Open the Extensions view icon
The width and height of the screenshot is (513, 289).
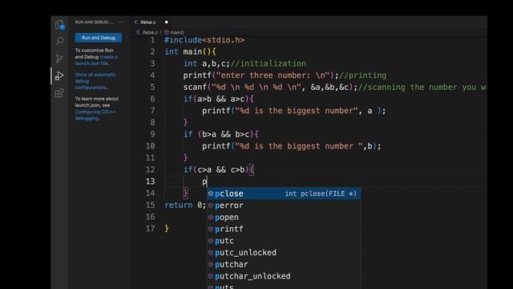(59, 93)
